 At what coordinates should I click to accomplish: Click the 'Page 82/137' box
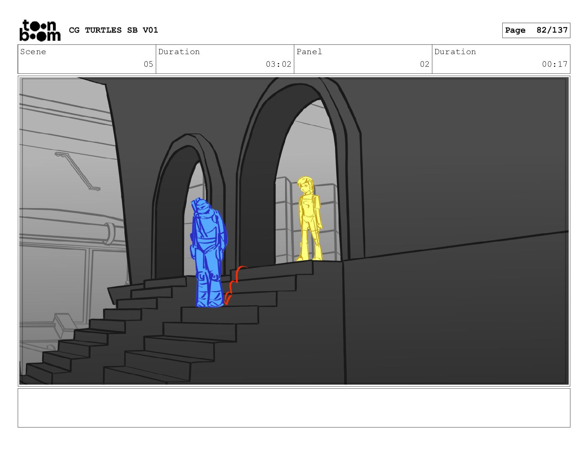[x=536, y=30]
